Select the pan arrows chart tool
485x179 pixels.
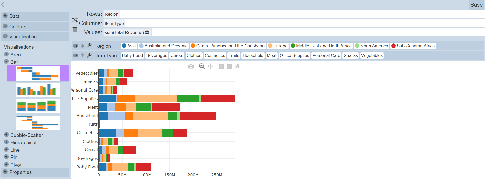210,66
